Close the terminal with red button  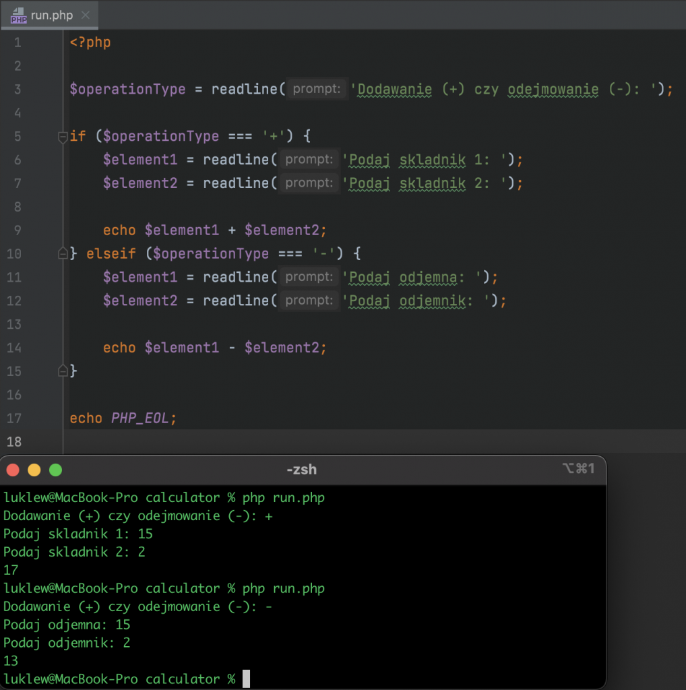[13, 470]
